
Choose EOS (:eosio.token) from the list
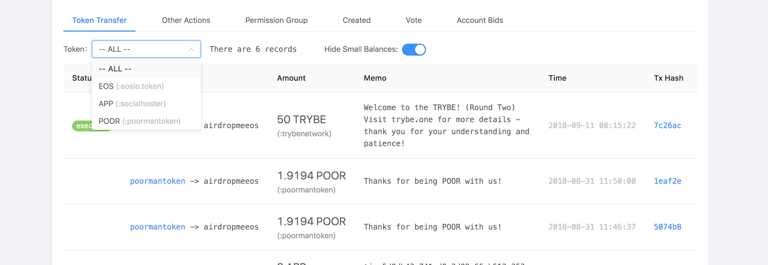pyautogui.click(x=131, y=86)
